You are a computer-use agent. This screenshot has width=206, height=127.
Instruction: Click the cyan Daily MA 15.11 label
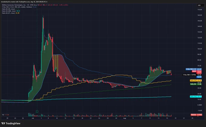(x=196, y=97)
